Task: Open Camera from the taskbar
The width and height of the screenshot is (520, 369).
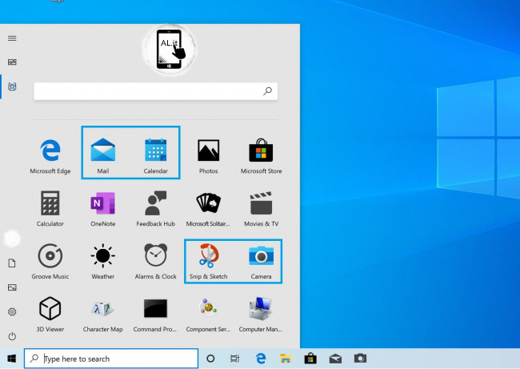Action: point(360,358)
